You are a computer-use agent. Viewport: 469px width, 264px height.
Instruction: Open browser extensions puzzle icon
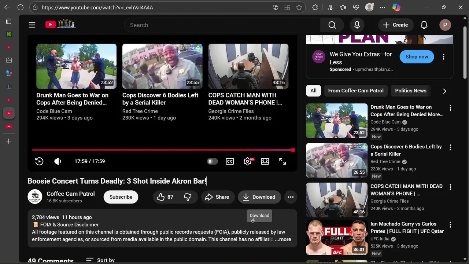[315, 7]
